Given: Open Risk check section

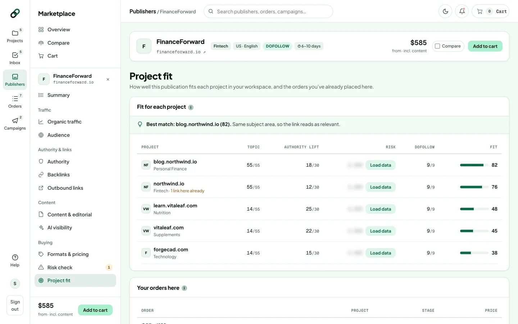Looking at the screenshot, I should click(75, 267).
